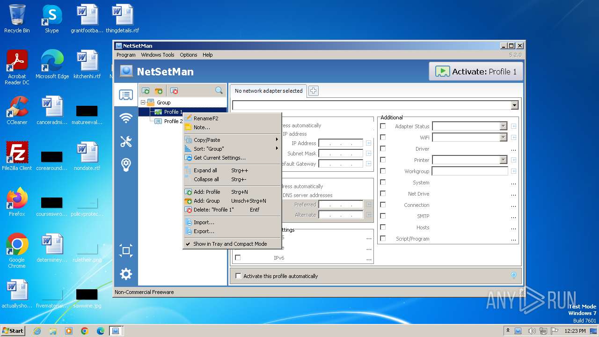The image size is (599, 337).
Task: Open preferences gear in NetSetMan sidebar
Action: coord(126,274)
